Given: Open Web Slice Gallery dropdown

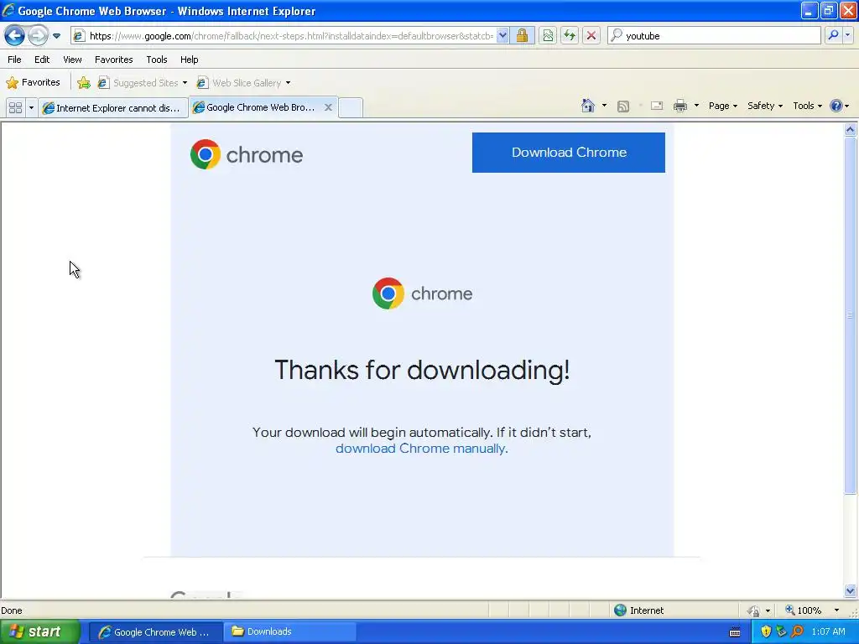Looking at the screenshot, I should click(x=244, y=83).
